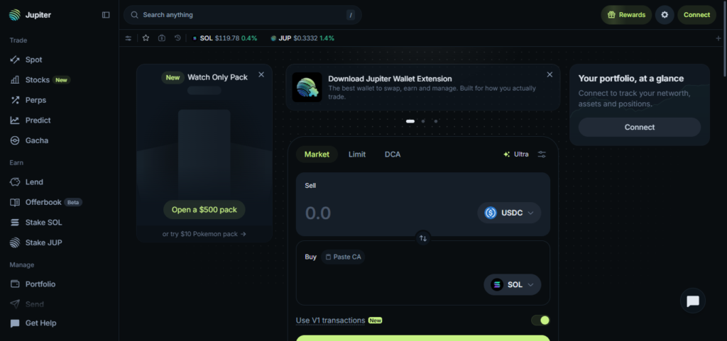
Task: Click the history clock icon in ticker bar
Action: coord(177,38)
